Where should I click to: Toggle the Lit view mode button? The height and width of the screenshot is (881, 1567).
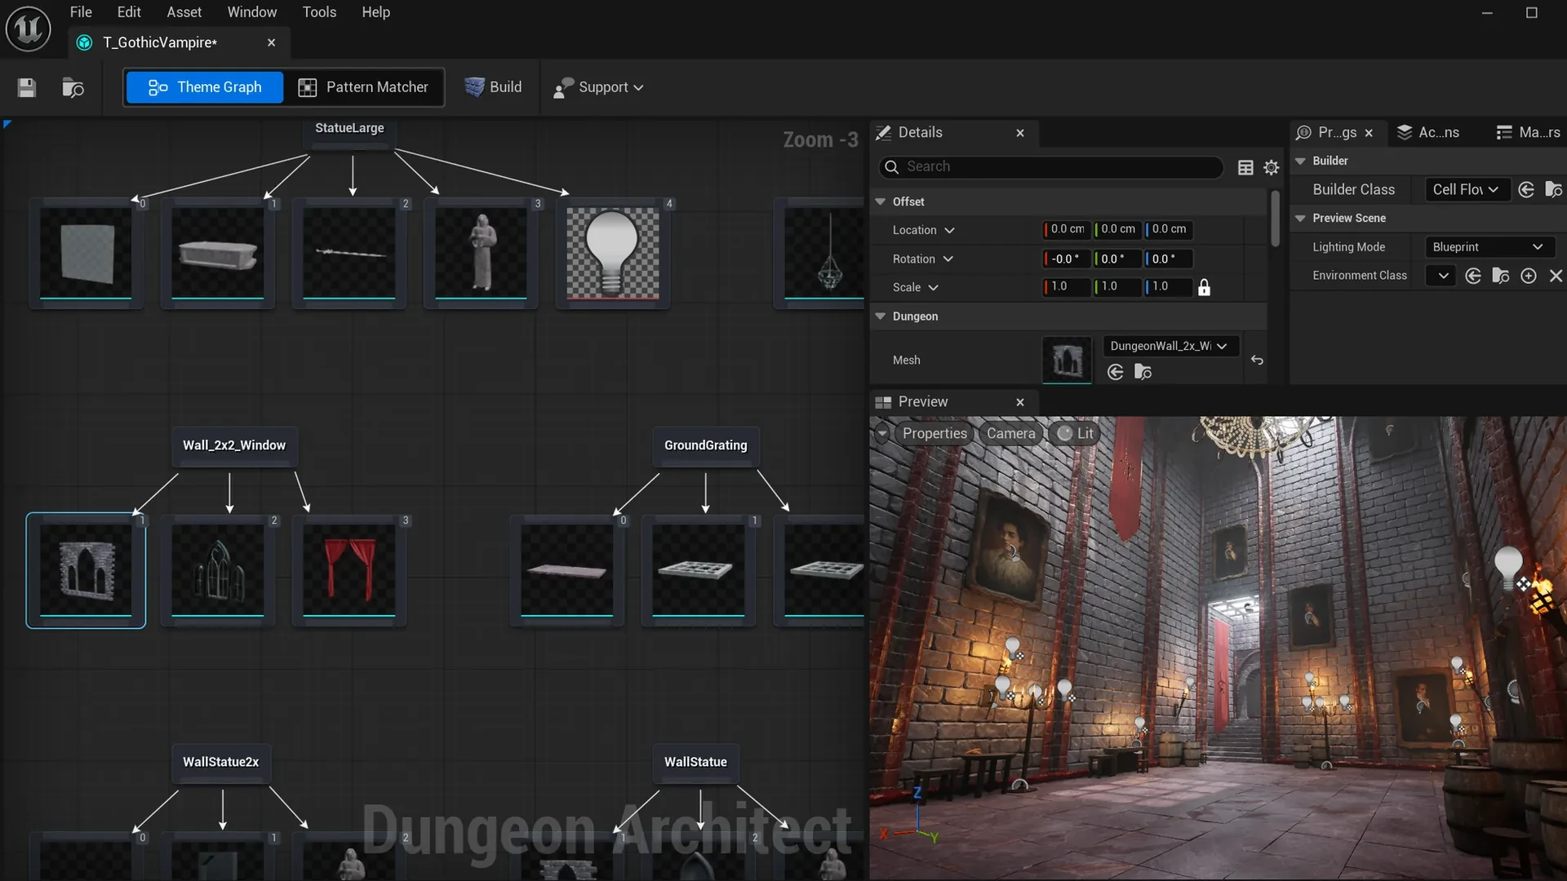1074,433
